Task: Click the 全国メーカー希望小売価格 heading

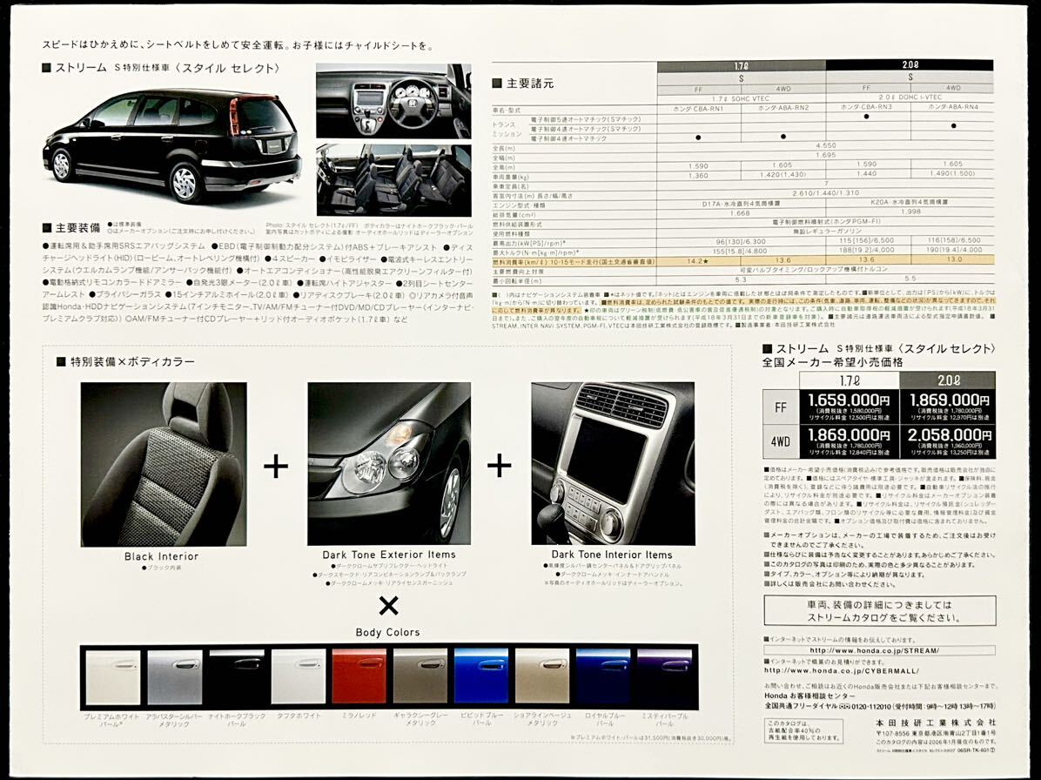Action: [x=832, y=362]
